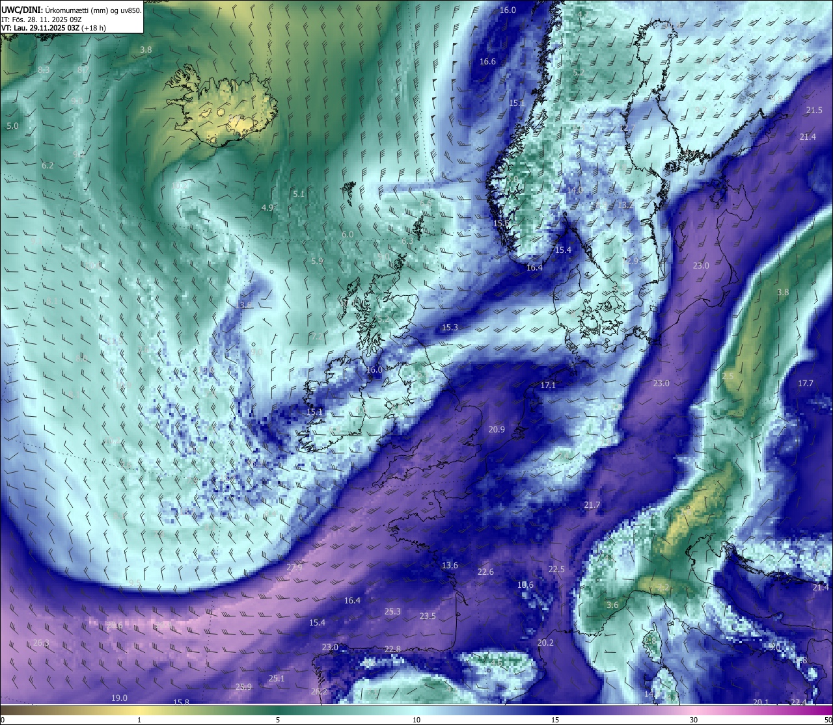Click the 22.8 value on the map
Screen dimensions: 833x725
click(x=392, y=650)
